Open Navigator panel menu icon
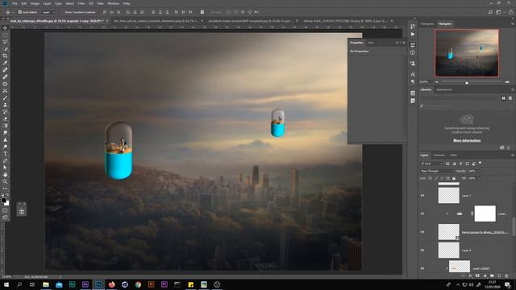Screen dimensions: 516x290 click(x=512, y=23)
